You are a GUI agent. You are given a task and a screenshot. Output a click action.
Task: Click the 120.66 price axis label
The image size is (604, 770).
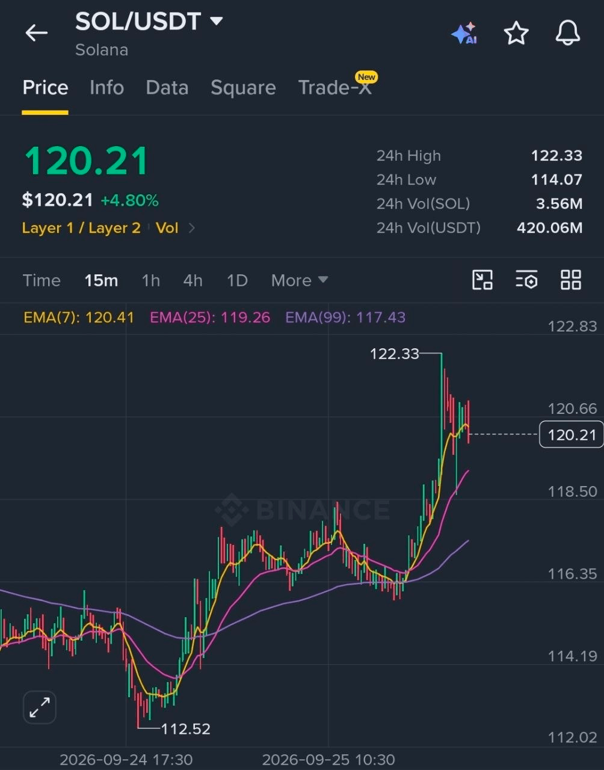click(572, 409)
